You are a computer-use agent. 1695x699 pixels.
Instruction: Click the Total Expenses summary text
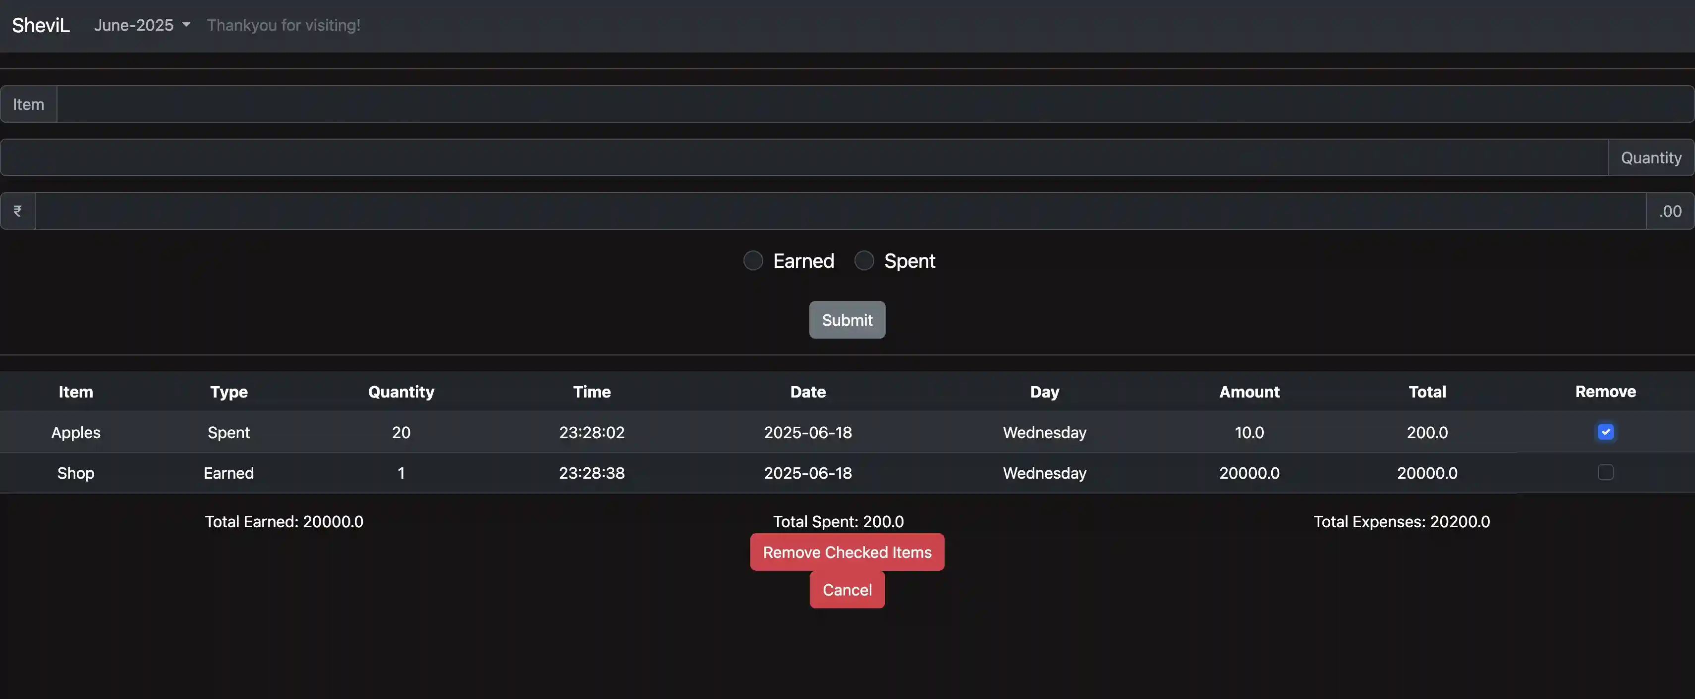point(1402,521)
